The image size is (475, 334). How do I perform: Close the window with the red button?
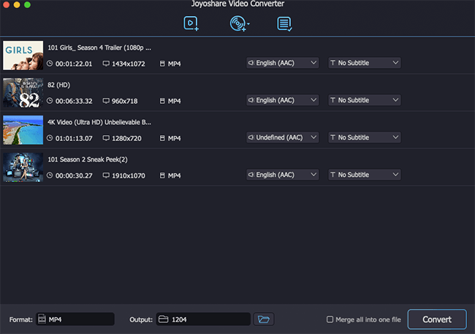pos(6,5)
